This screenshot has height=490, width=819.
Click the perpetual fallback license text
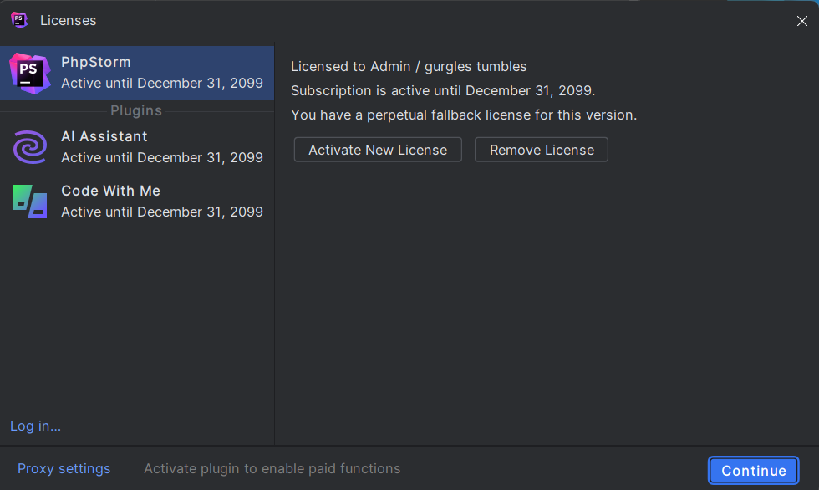click(x=464, y=115)
